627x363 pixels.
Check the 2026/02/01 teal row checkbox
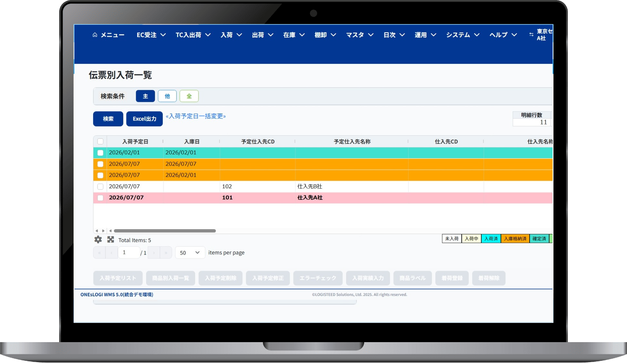tap(101, 153)
